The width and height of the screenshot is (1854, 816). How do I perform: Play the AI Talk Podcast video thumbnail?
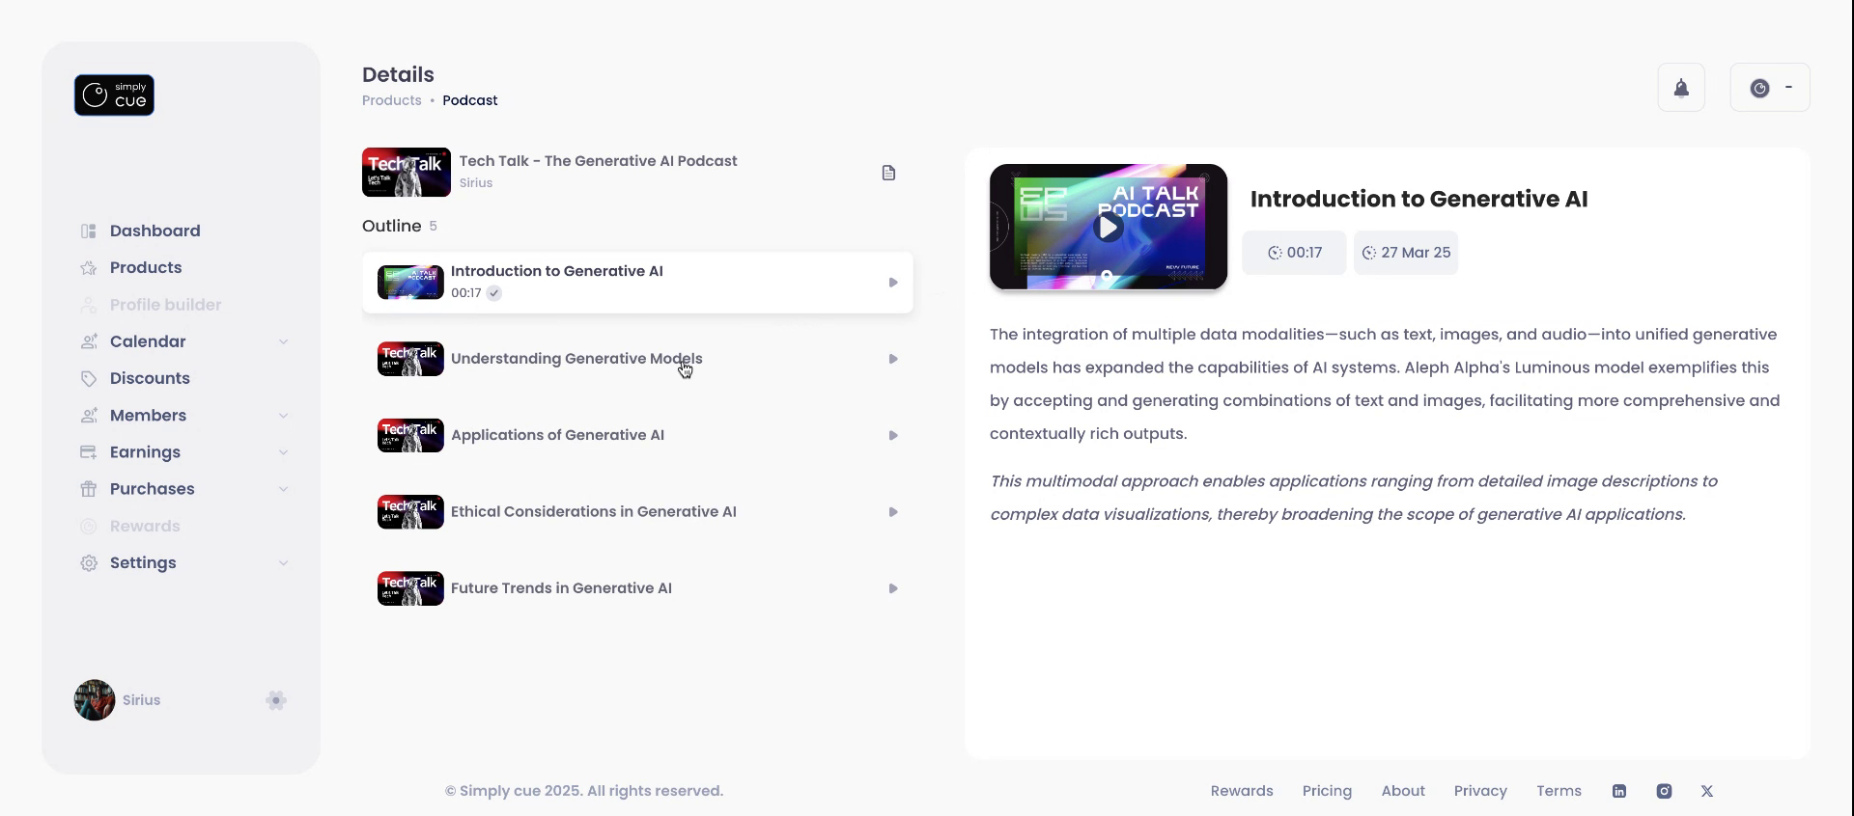pos(1108,227)
